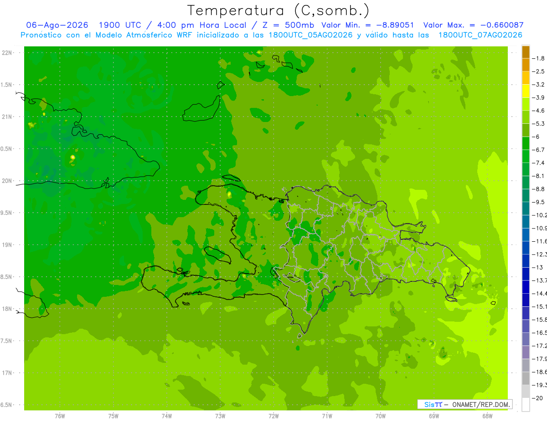547x422 pixels.
Task: Select the 'Z = 500mb' level label
Action: click(x=288, y=25)
